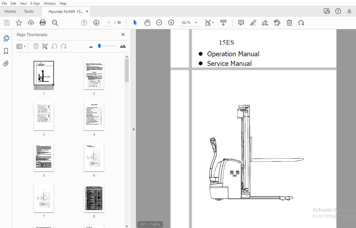
Task: Select the Hand pan tool
Action: (x=147, y=23)
